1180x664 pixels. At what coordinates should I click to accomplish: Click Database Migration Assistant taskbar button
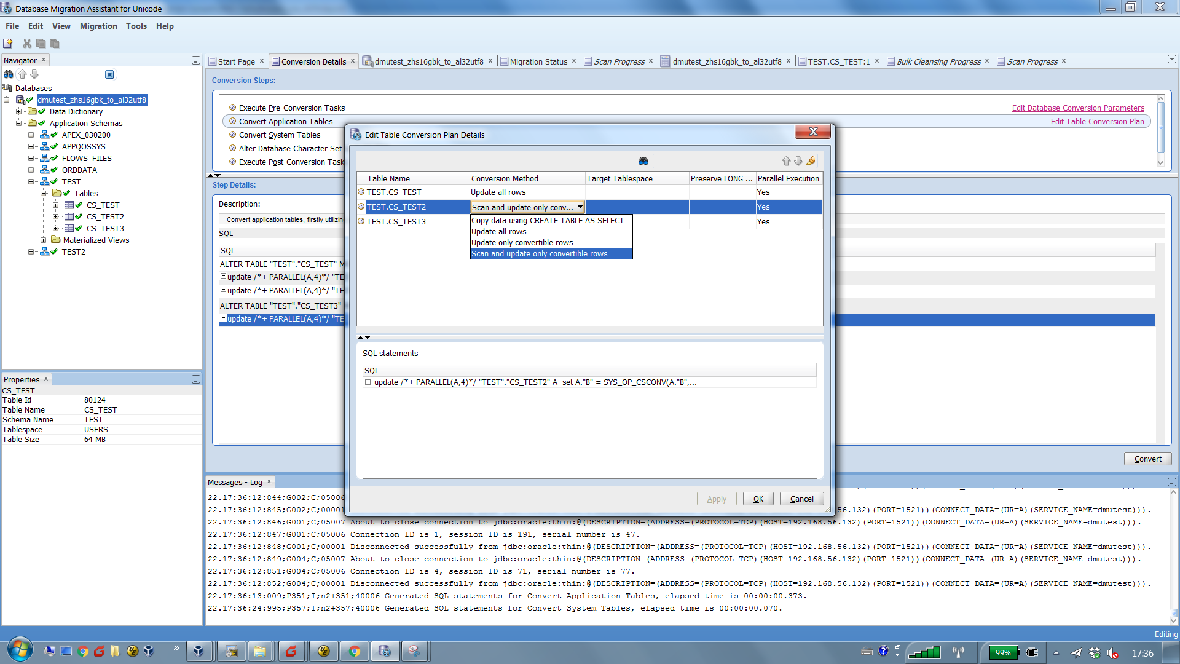pos(385,651)
